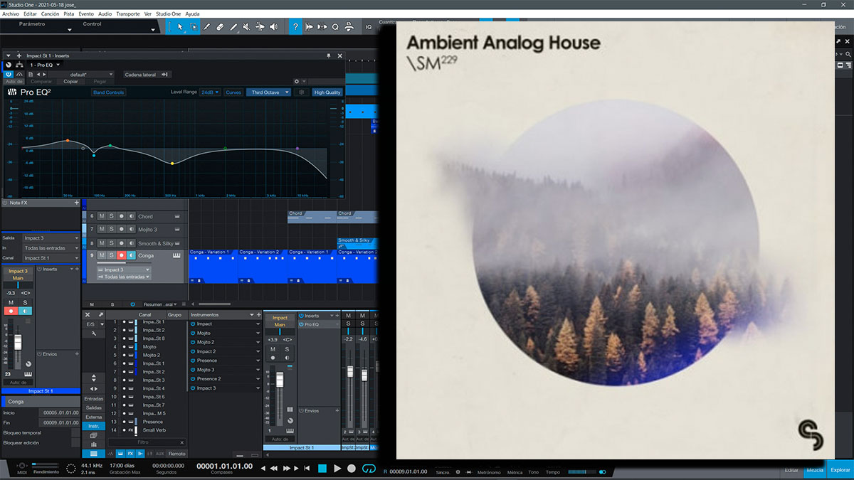Toggle monitor on Conga track
Image resolution: width=854 pixels, height=480 pixels.
[132, 255]
